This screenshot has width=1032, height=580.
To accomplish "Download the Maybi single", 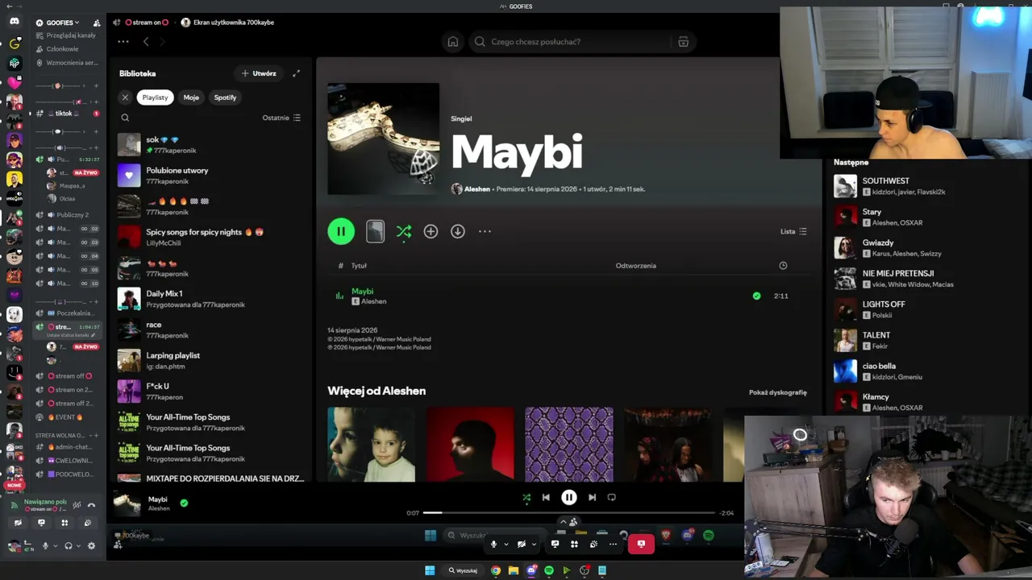I will (x=457, y=231).
